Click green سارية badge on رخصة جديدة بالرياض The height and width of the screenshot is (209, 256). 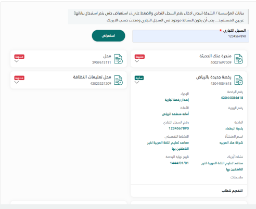(x=139, y=78)
